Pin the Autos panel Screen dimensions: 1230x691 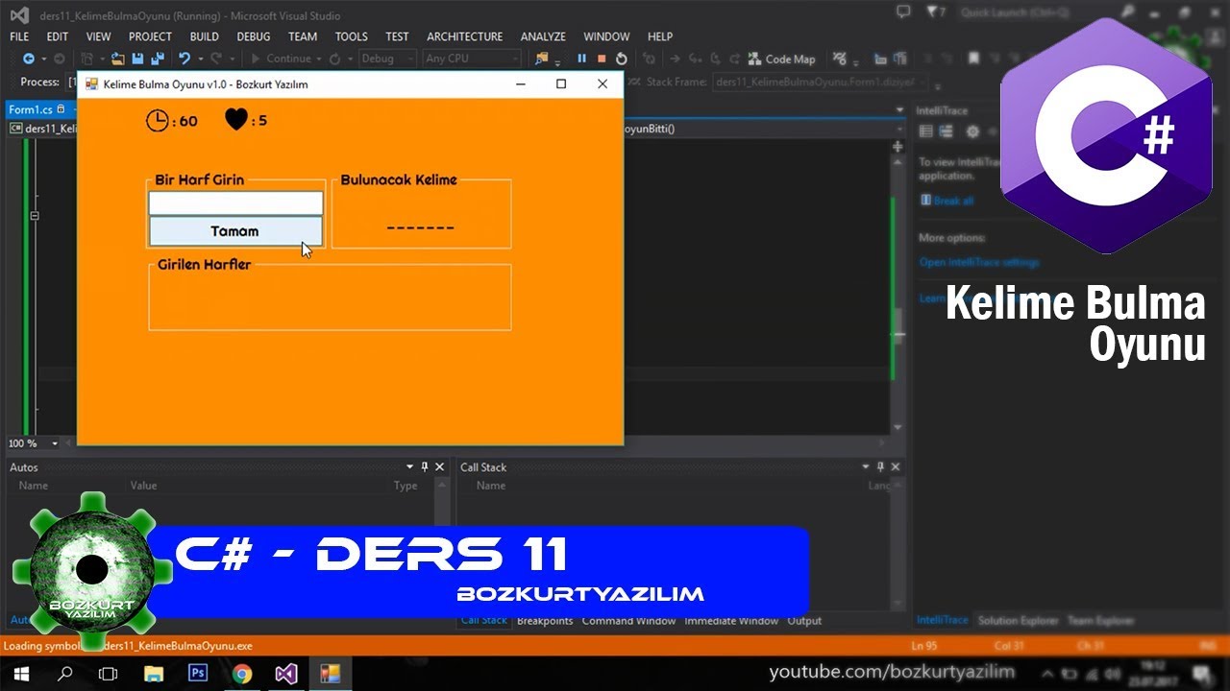[425, 466]
